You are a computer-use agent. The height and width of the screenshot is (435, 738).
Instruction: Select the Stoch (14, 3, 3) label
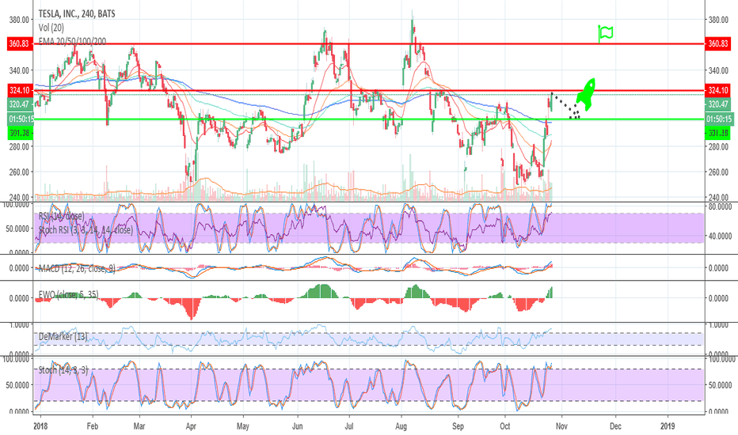[63, 370]
